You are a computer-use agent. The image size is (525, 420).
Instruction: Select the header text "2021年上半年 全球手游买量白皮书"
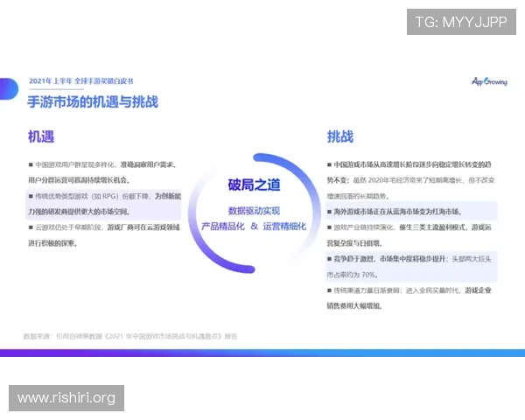pyautogui.click(x=81, y=81)
